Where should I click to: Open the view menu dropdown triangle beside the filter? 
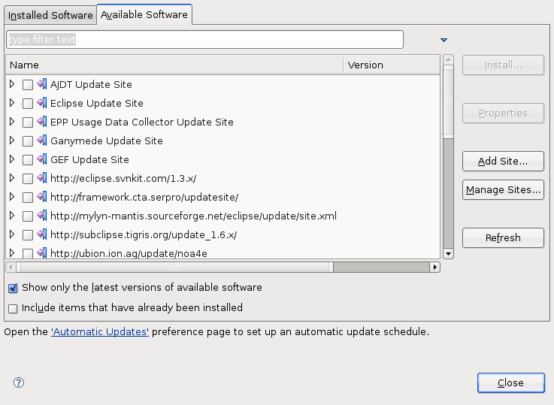[x=444, y=40]
